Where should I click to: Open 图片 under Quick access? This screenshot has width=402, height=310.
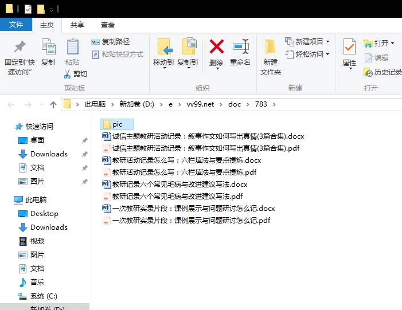pos(32,182)
